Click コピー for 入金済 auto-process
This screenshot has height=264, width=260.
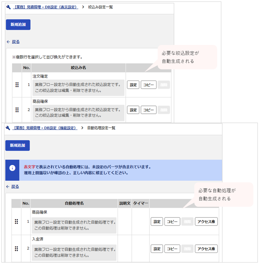(172, 249)
